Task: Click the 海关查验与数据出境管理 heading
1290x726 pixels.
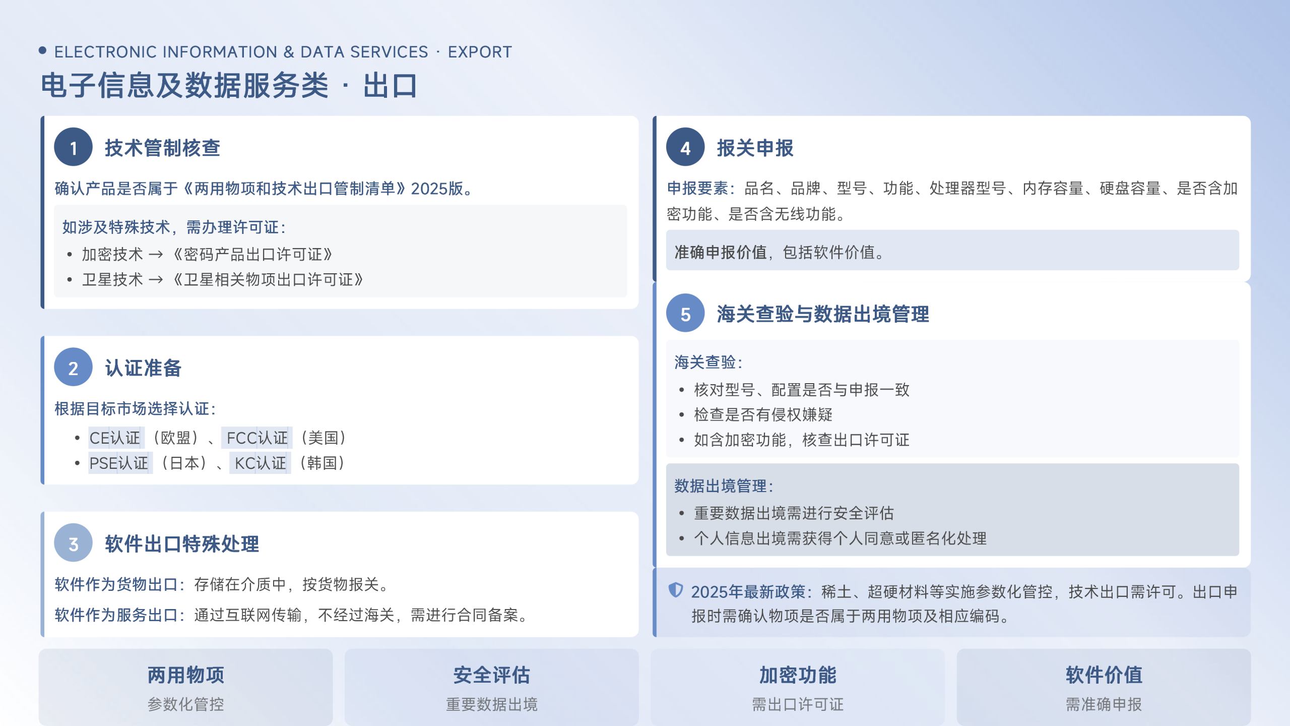Action: point(822,314)
